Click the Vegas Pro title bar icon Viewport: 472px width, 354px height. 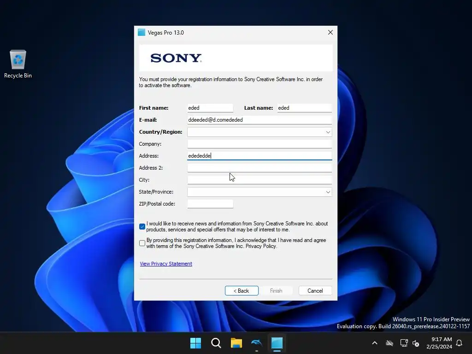[x=142, y=33]
